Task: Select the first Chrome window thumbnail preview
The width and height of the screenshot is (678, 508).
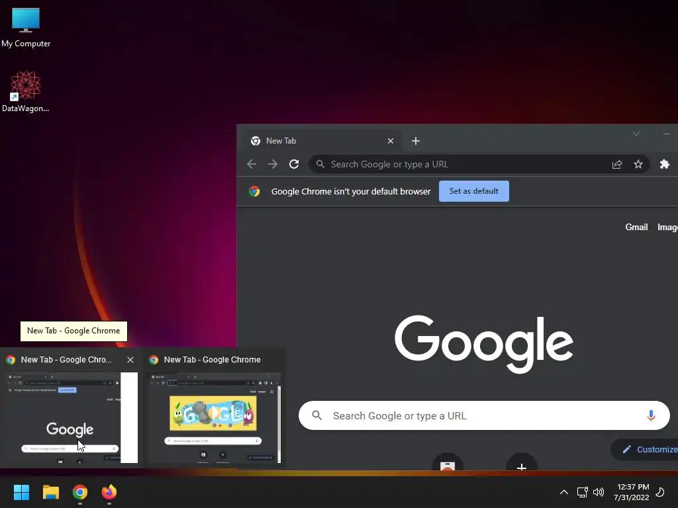Action: pyautogui.click(x=72, y=418)
